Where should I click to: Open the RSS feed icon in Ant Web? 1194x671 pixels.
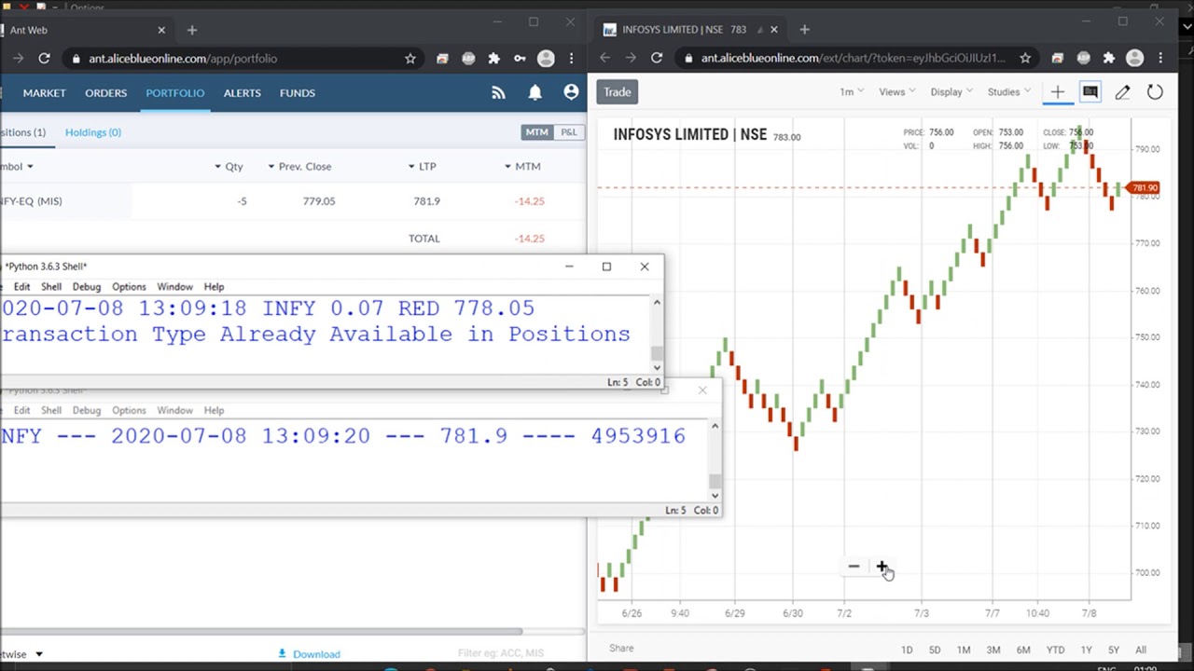coord(498,92)
